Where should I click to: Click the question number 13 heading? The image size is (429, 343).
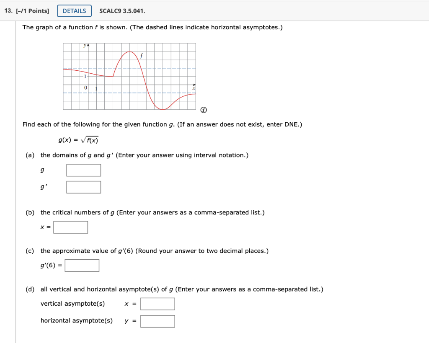(8, 11)
